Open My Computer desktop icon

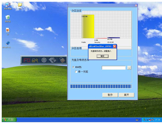click(8, 6)
